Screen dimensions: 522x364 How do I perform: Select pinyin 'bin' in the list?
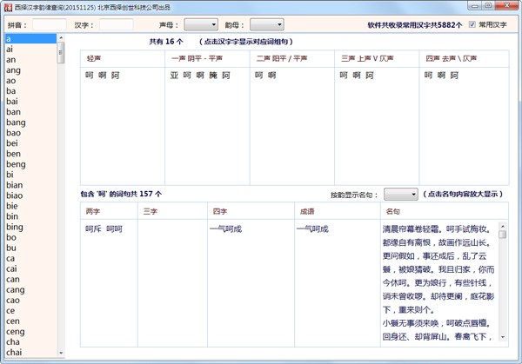point(30,216)
